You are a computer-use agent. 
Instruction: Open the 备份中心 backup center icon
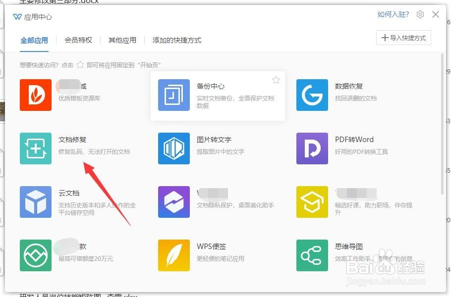(174, 95)
